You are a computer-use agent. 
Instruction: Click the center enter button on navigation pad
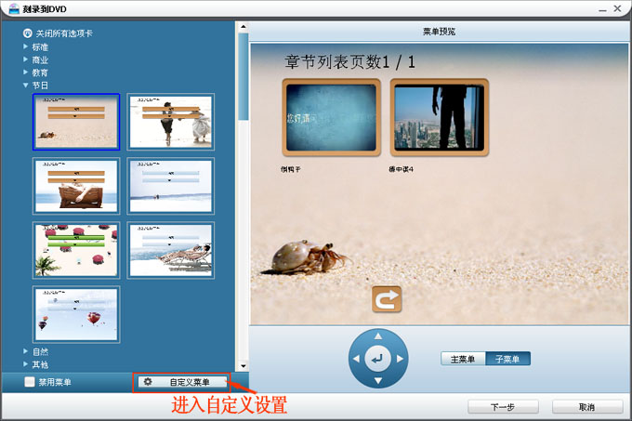[x=377, y=358]
